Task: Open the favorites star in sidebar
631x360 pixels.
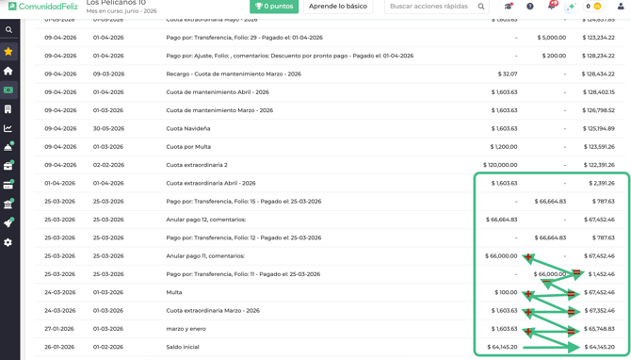Action: coord(8,52)
